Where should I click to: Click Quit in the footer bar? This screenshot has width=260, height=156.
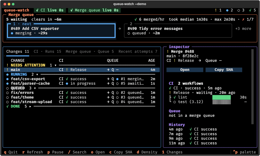pyautogui.click(x=11, y=152)
